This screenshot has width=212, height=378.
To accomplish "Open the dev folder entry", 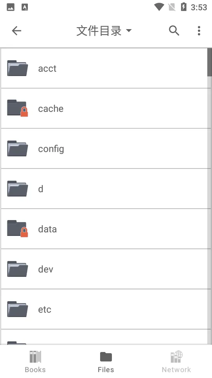I will click(x=104, y=269).
